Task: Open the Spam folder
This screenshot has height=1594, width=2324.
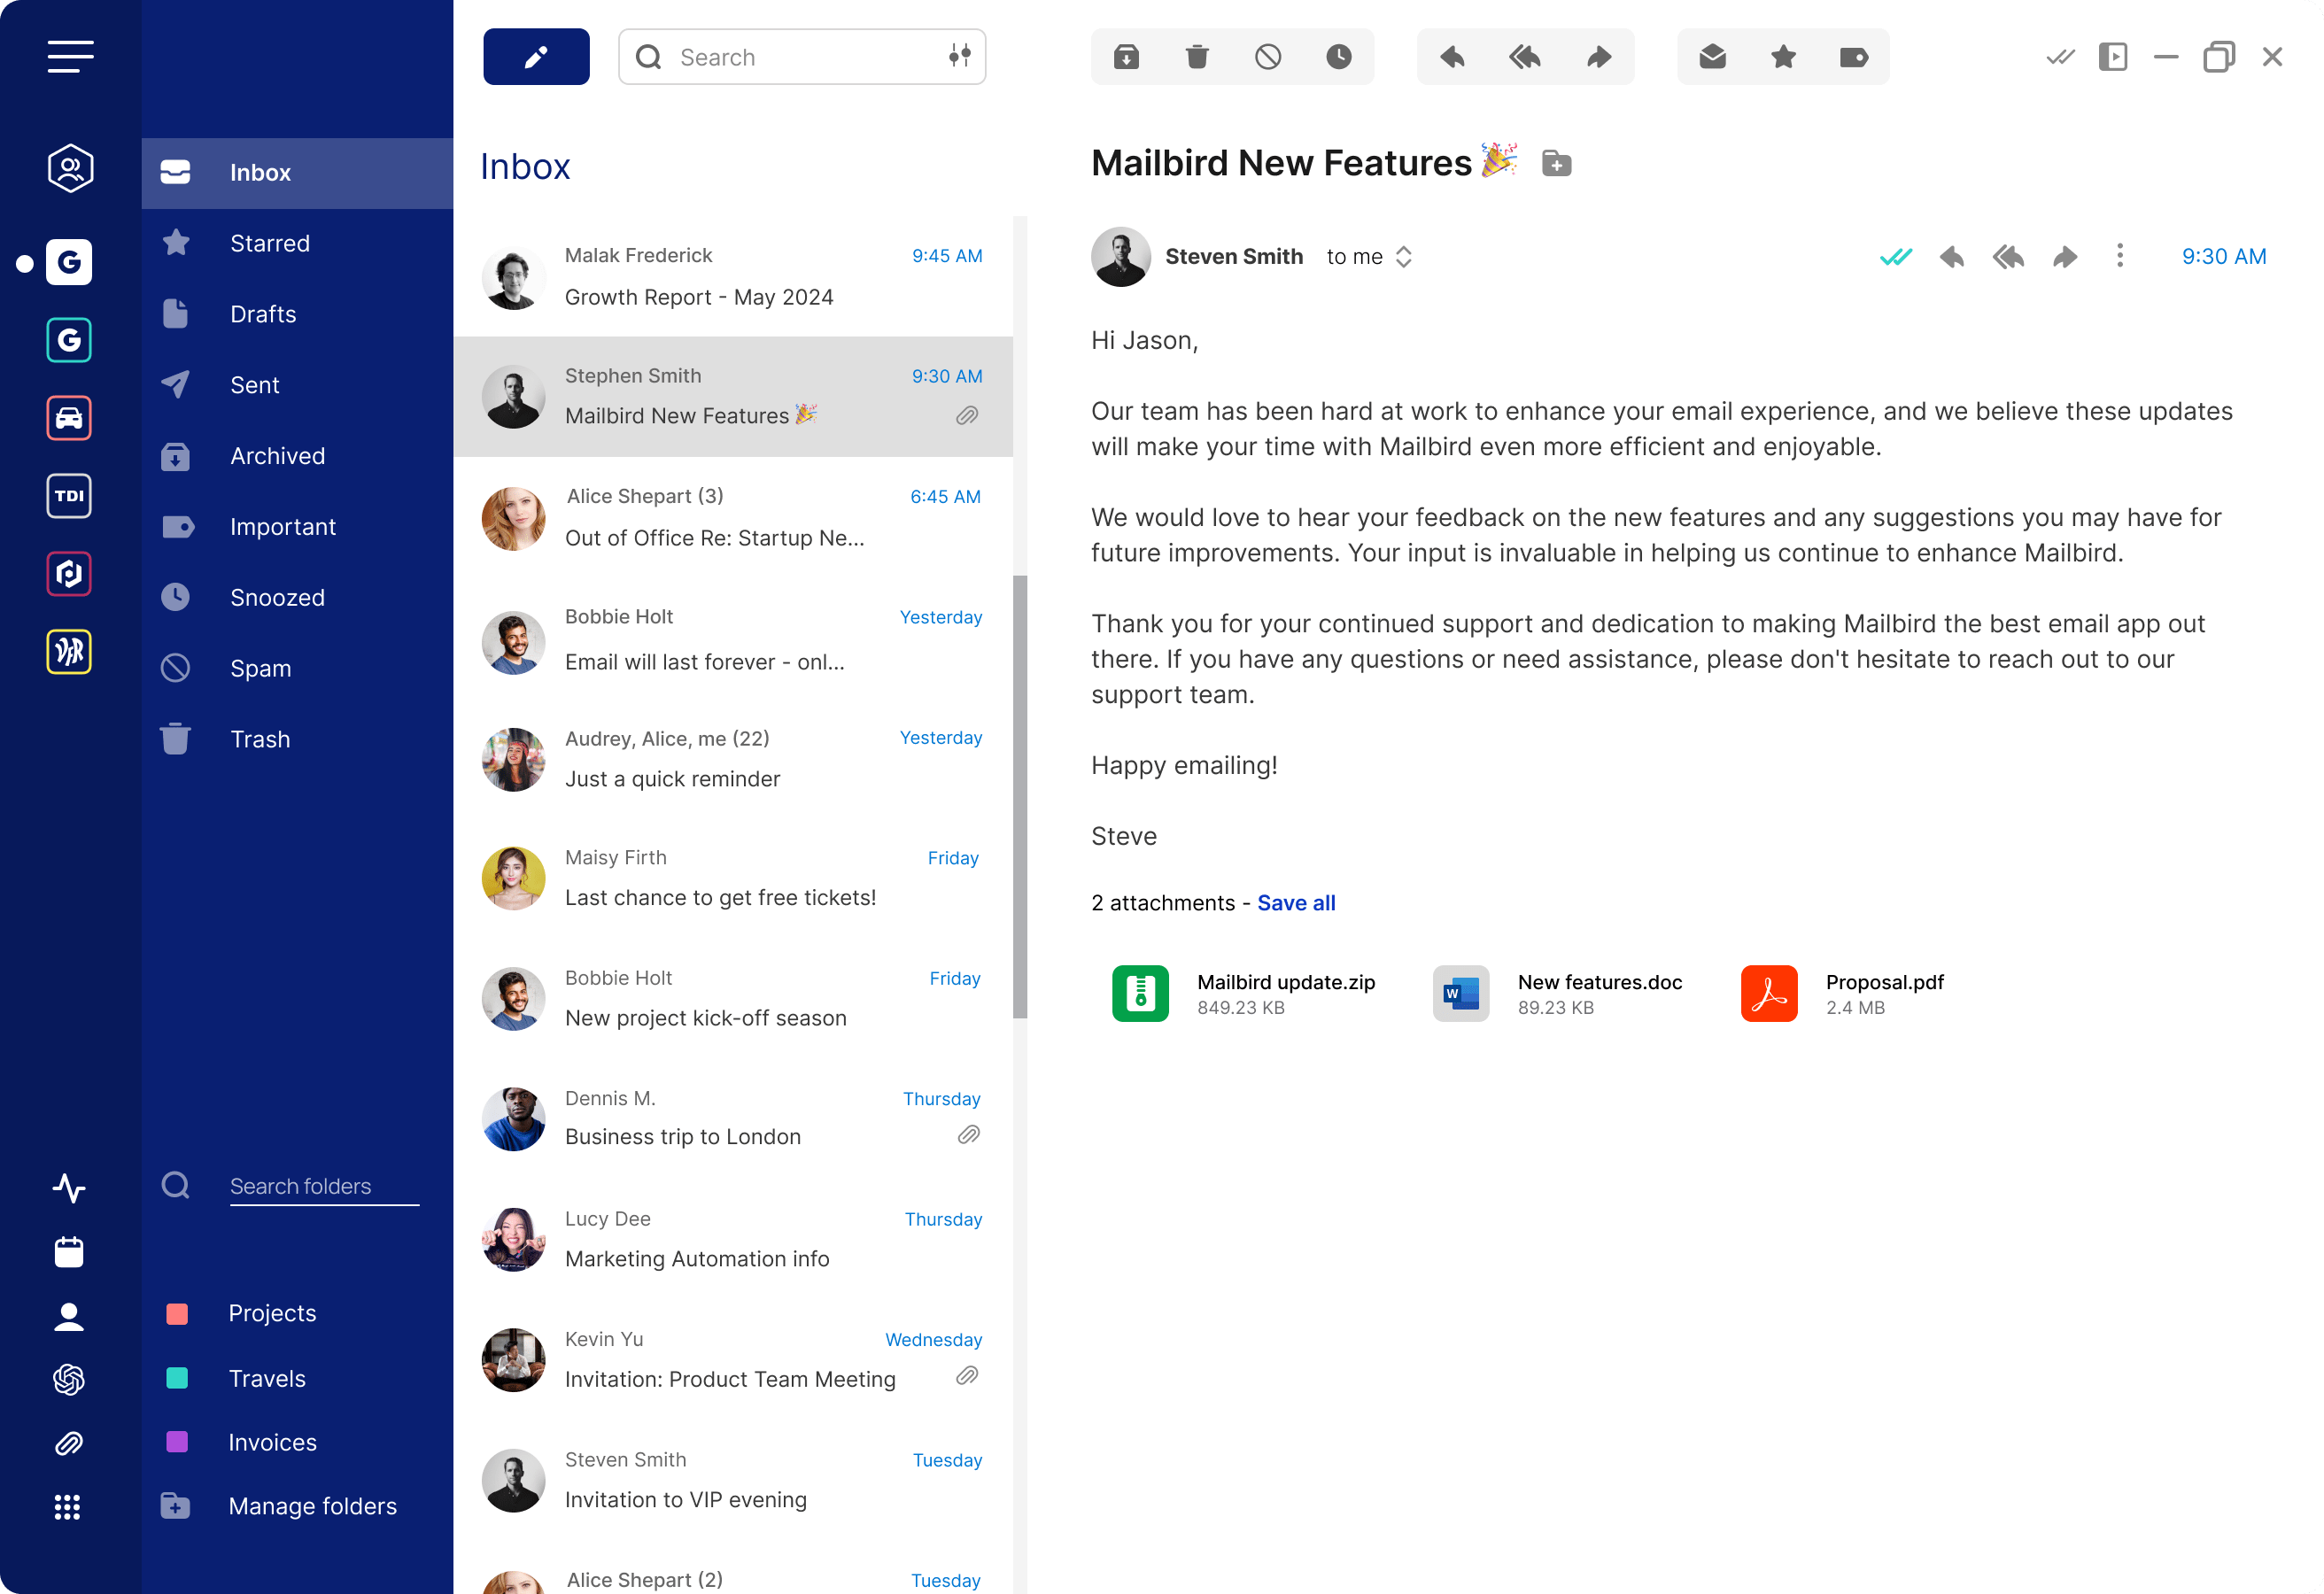Action: tap(297, 669)
